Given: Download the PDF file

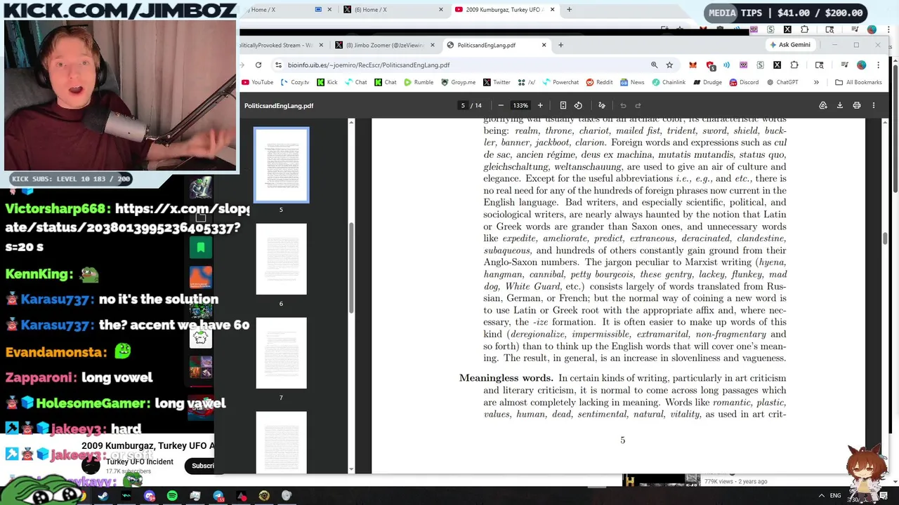Looking at the screenshot, I should coord(839,105).
